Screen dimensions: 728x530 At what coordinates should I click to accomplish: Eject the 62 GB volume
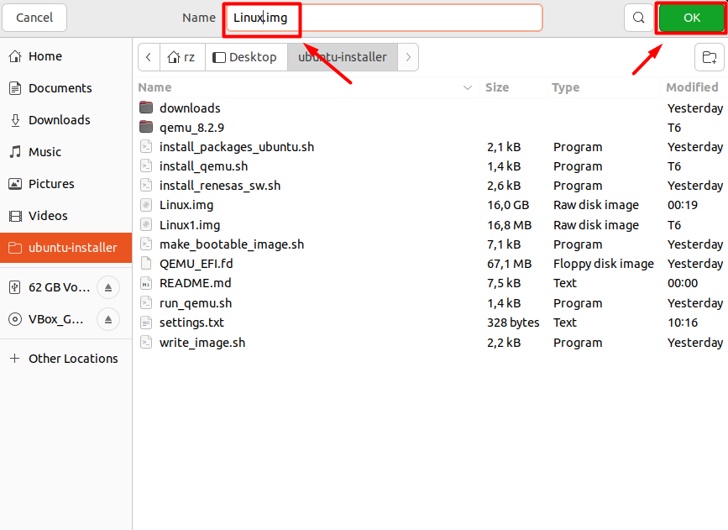click(x=108, y=287)
